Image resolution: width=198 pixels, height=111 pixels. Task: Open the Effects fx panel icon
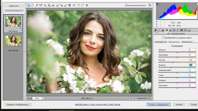pos(178,30)
